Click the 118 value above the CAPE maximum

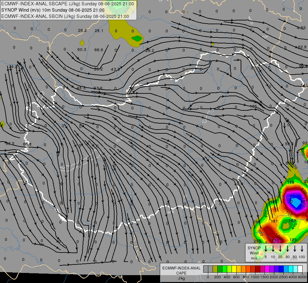[290, 182]
